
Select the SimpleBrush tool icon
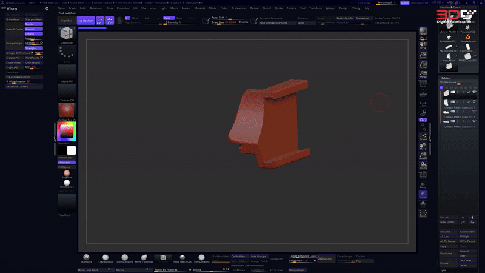coord(468,36)
